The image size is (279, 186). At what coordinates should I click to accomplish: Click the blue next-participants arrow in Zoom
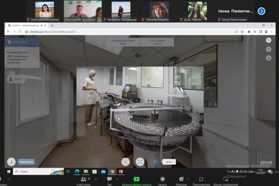(261, 11)
